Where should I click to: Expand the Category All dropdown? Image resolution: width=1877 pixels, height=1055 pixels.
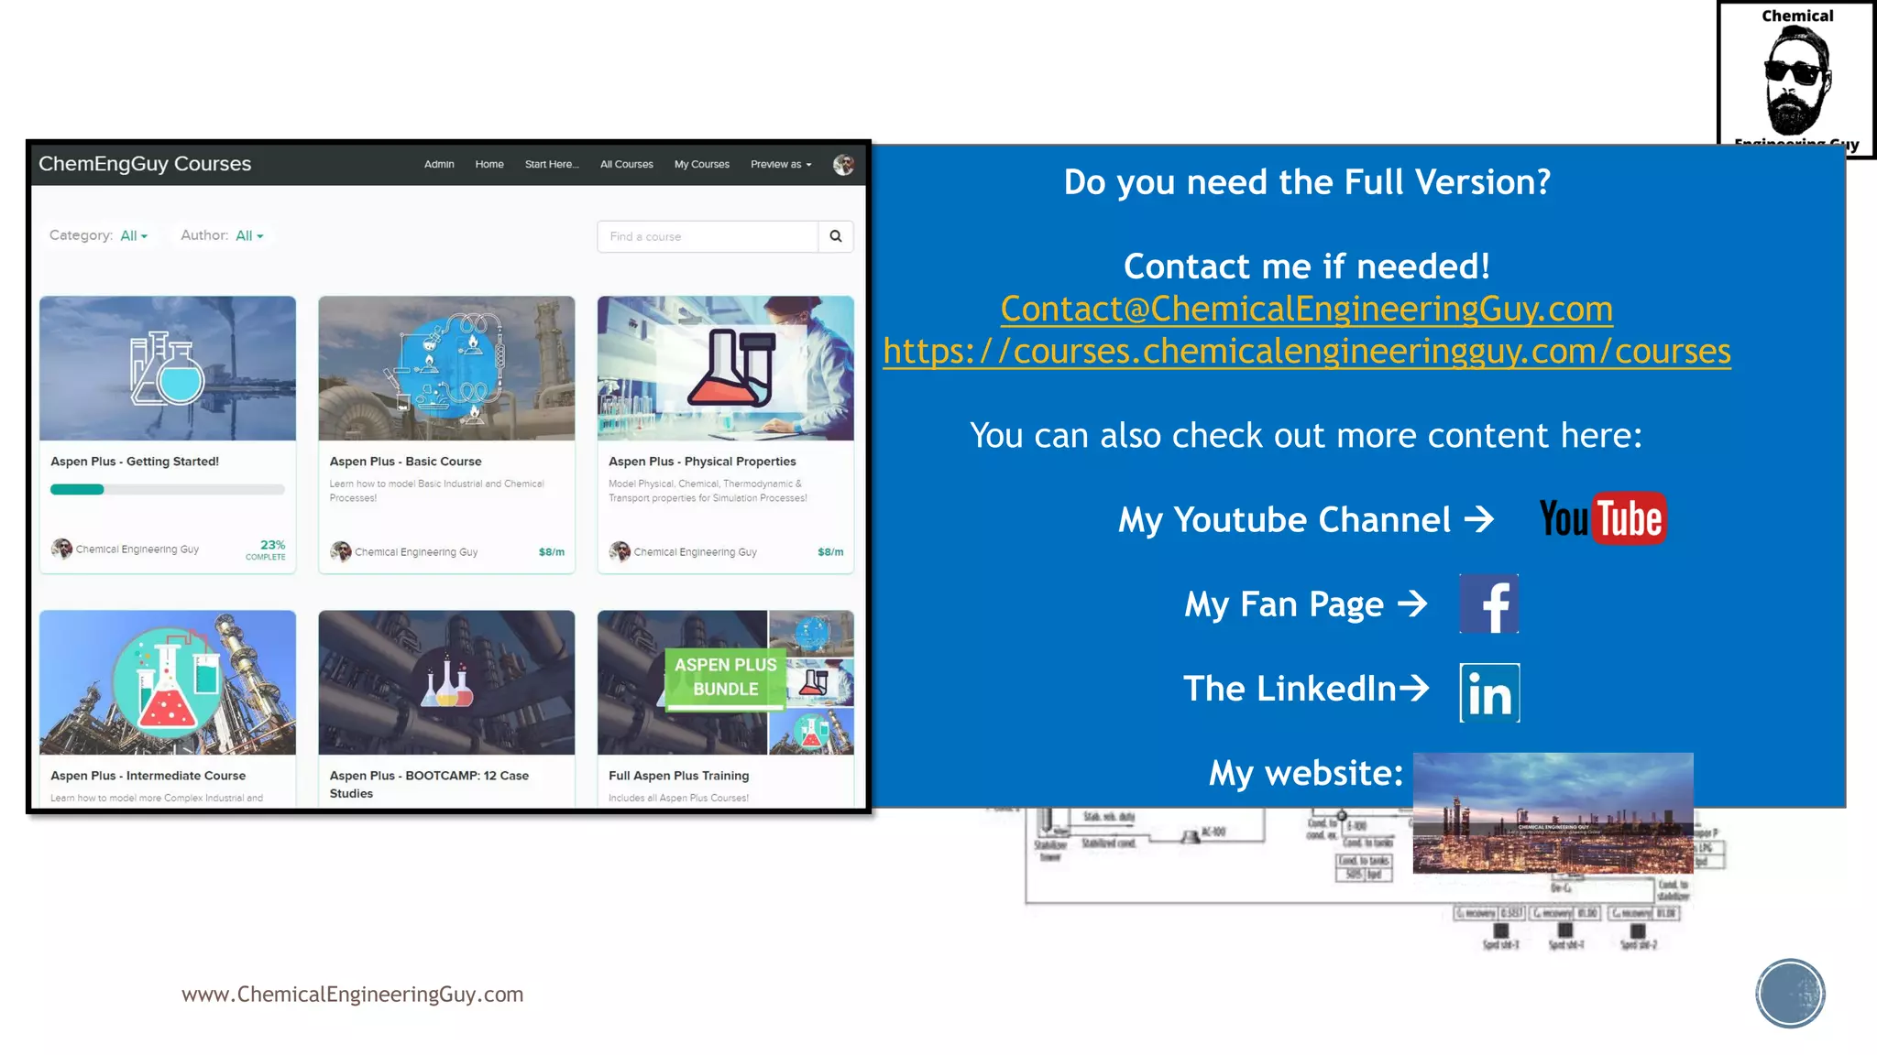pyautogui.click(x=134, y=236)
